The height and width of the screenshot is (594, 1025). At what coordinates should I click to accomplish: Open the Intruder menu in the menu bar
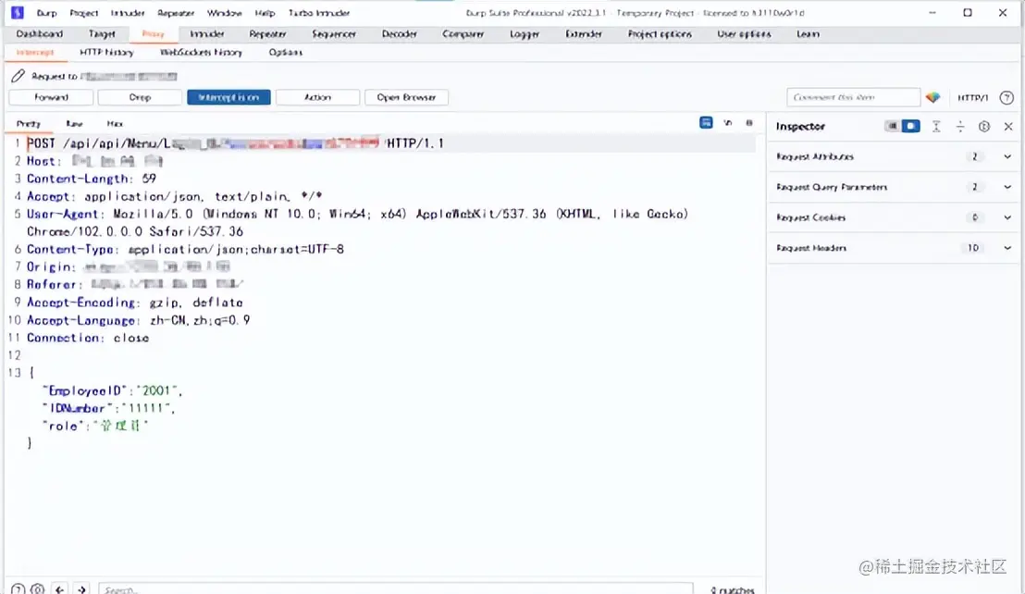point(128,13)
